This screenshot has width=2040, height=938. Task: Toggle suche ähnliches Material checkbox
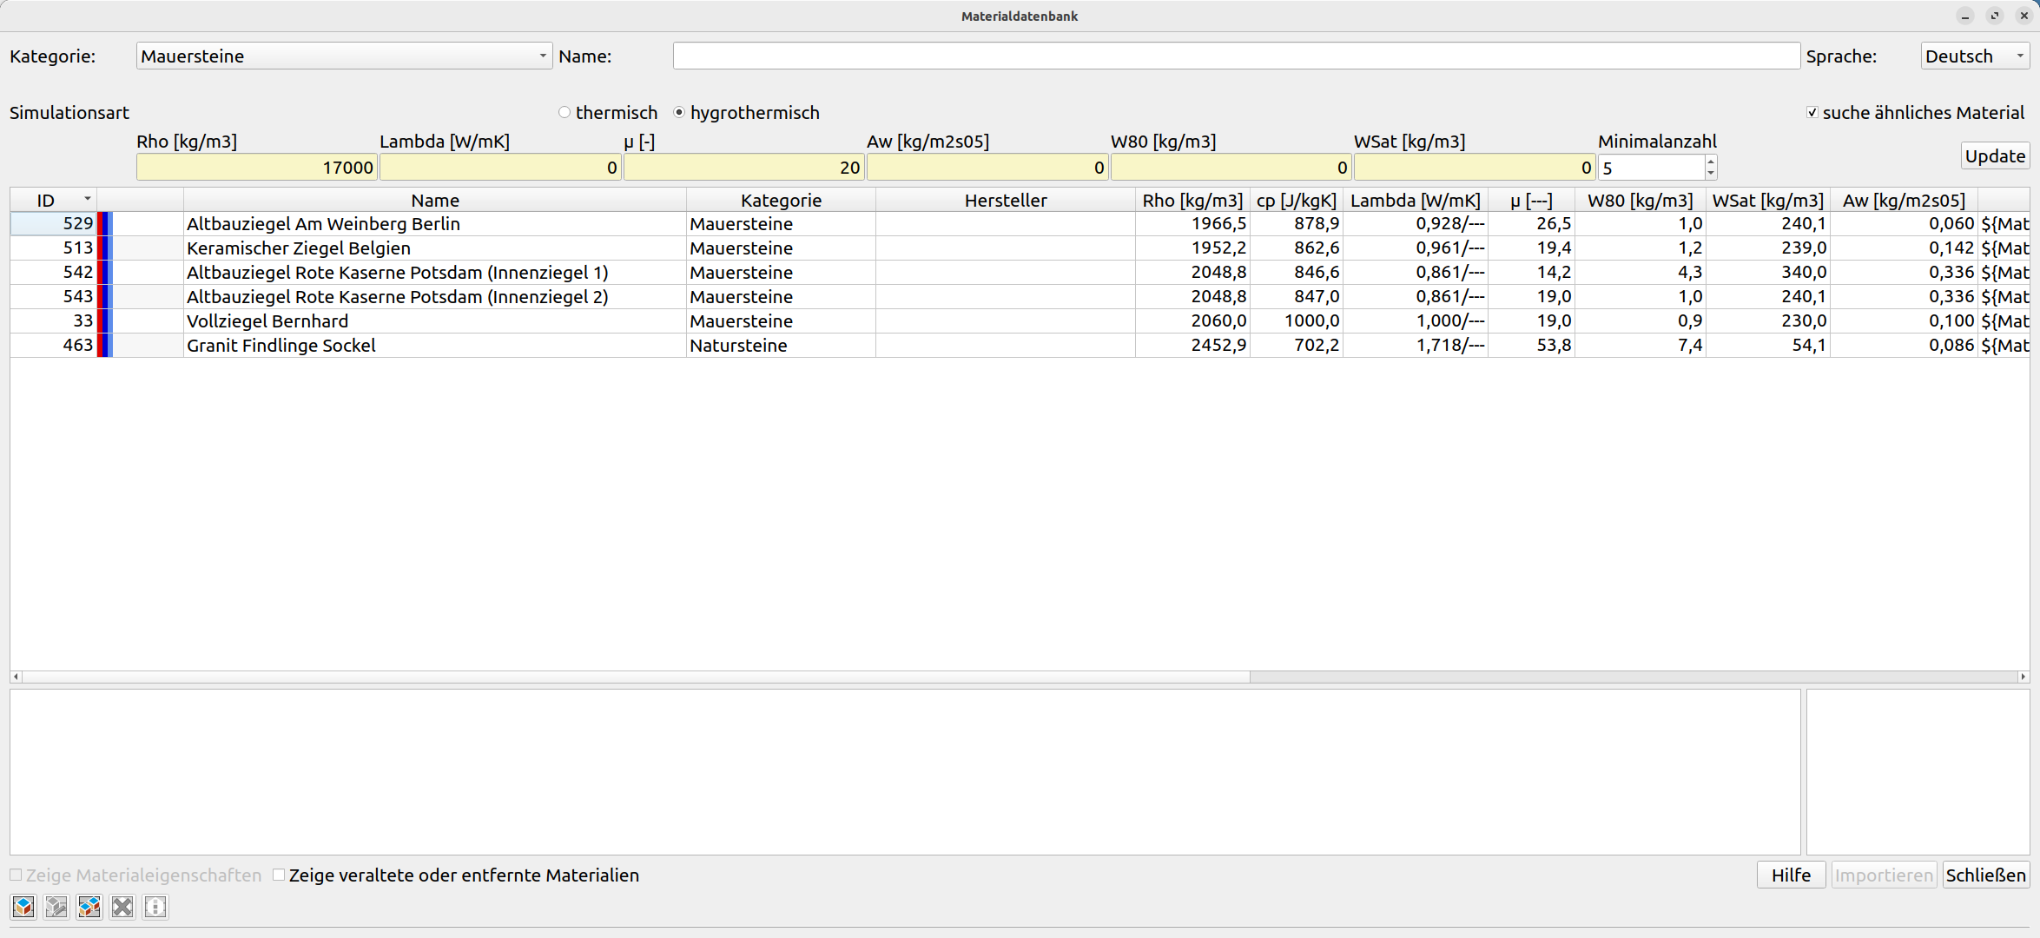1812,113
